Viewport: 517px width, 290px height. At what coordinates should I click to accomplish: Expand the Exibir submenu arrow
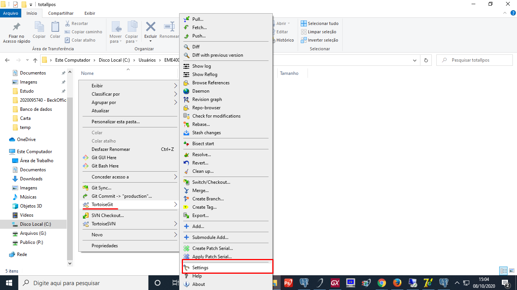click(x=175, y=86)
